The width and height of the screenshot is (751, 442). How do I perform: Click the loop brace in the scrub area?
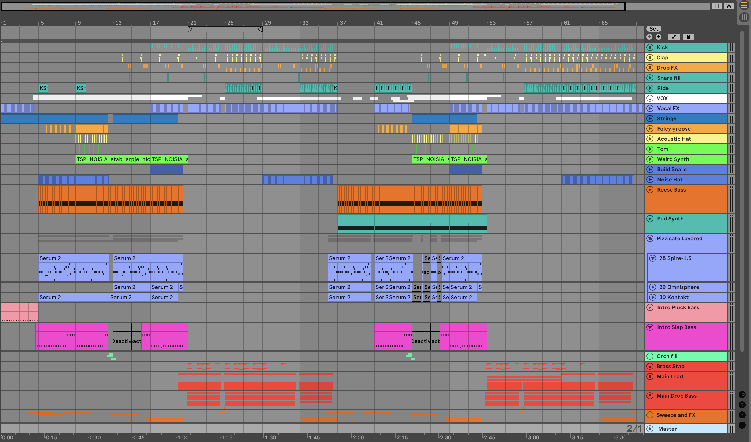pyautogui.click(x=225, y=29)
